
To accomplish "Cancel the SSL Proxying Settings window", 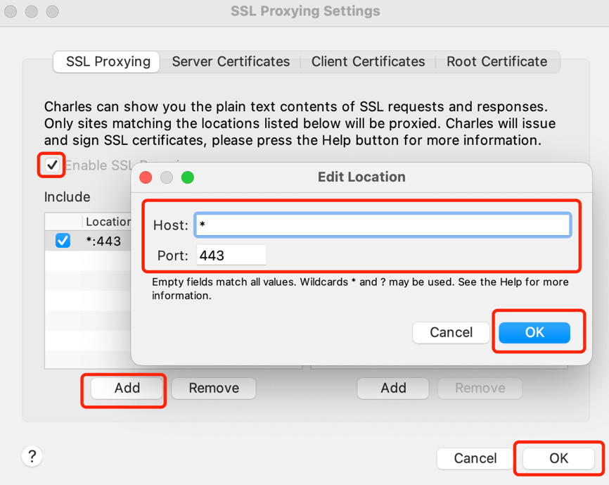I will tap(475, 458).
